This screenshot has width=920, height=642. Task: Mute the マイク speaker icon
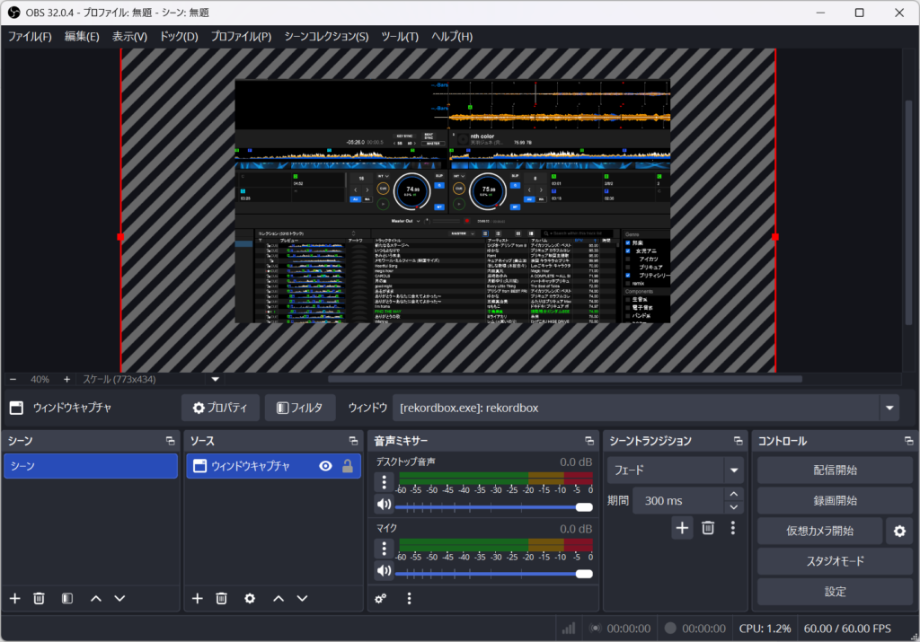385,572
